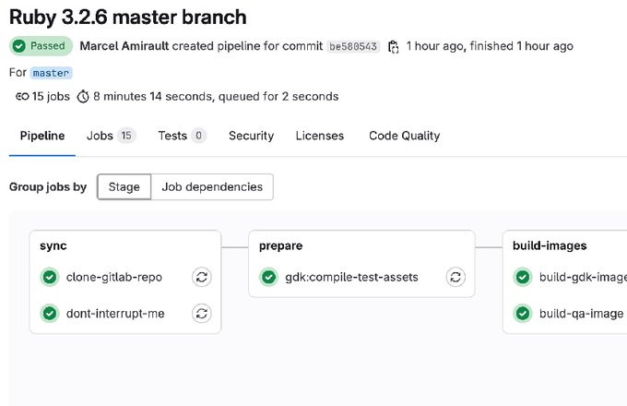Click the passed status icon for build-gdk-image
The height and width of the screenshot is (406, 627).
[523, 277]
